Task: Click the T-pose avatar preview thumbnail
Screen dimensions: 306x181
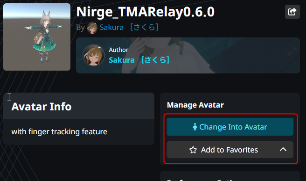Action: click(37, 37)
